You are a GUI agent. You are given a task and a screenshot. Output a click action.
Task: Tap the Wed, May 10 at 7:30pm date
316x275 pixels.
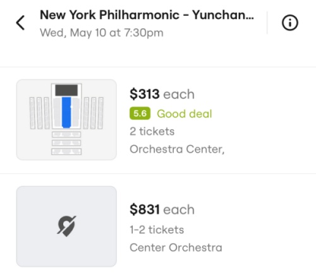click(x=102, y=33)
